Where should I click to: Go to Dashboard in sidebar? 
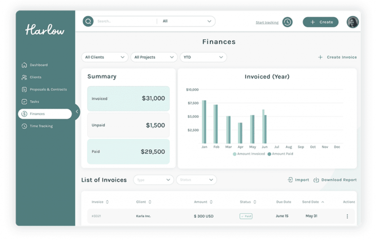tap(39, 65)
